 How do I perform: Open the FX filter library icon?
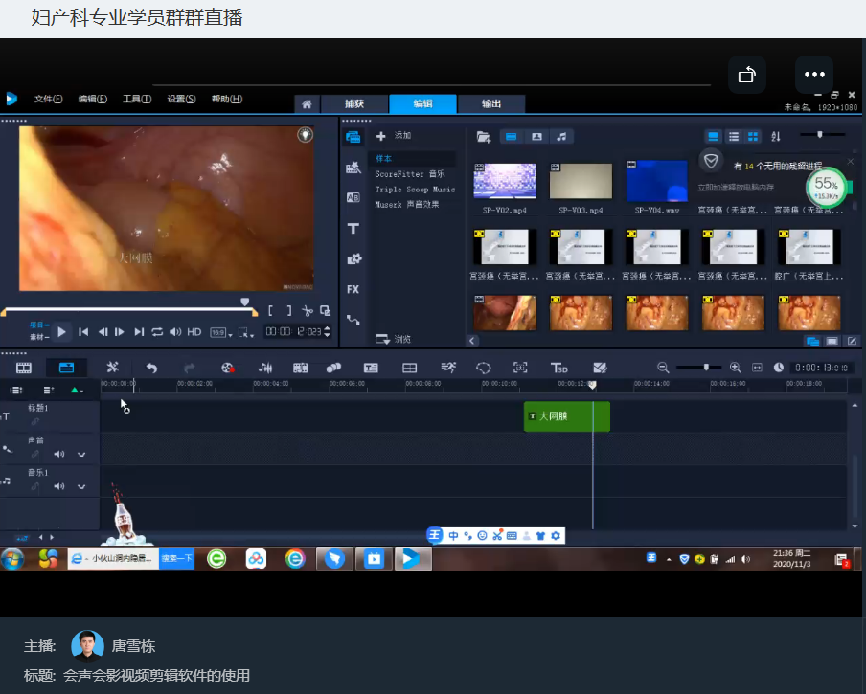(353, 289)
